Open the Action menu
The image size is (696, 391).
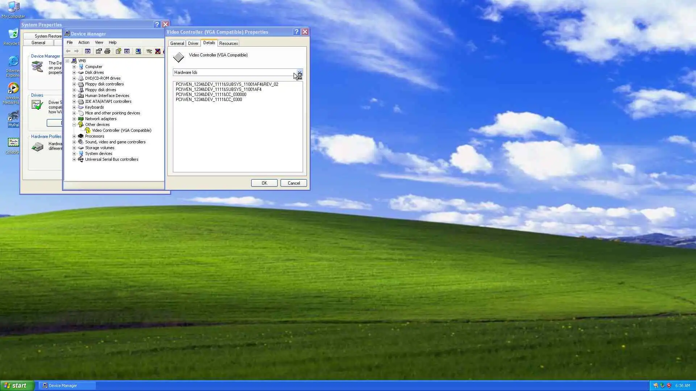(x=84, y=42)
